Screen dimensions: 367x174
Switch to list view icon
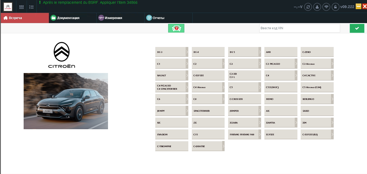tap(31, 7)
